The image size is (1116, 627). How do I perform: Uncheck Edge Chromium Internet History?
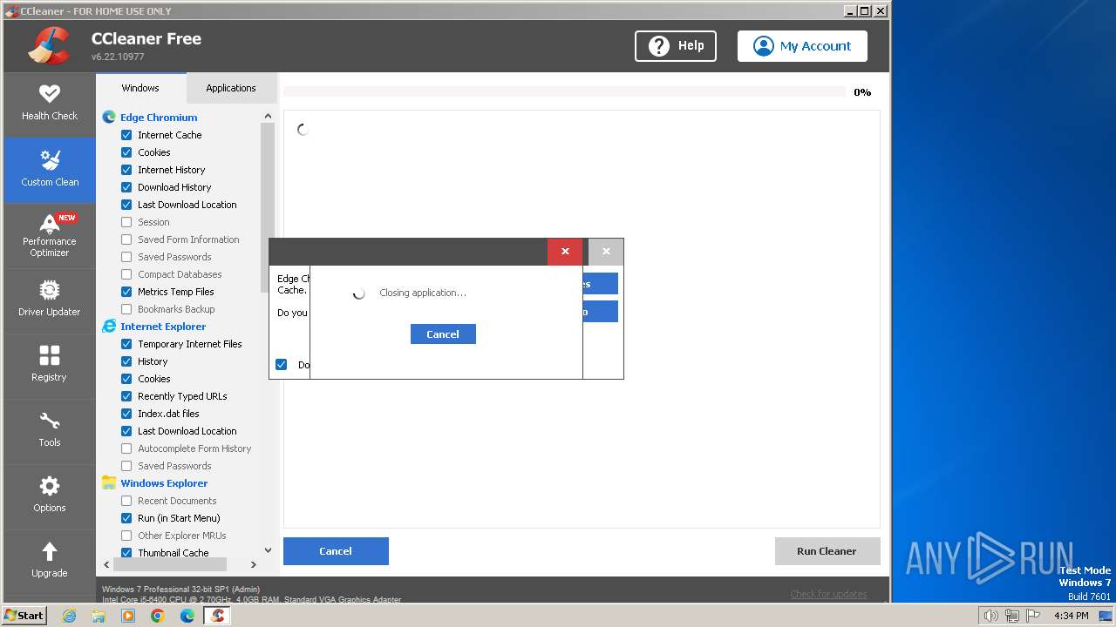click(126, 170)
